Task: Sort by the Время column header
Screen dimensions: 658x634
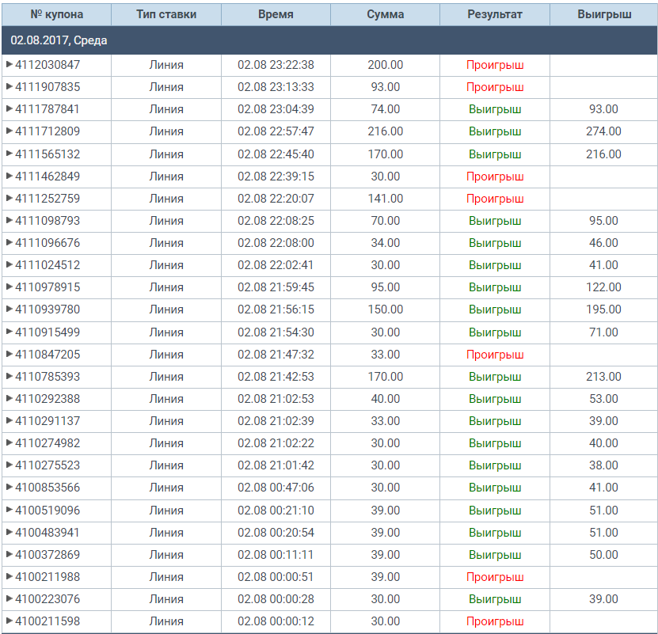Action: tap(276, 14)
